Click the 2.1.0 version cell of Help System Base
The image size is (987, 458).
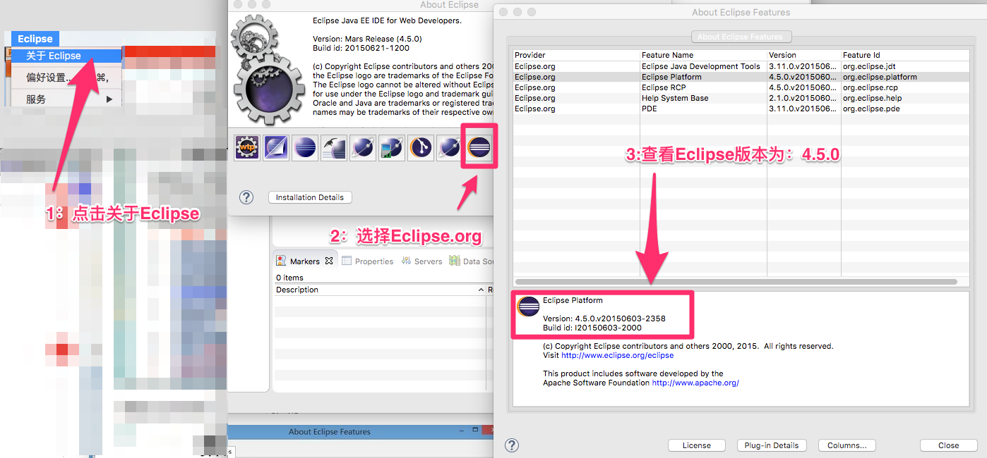pyautogui.click(x=803, y=98)
